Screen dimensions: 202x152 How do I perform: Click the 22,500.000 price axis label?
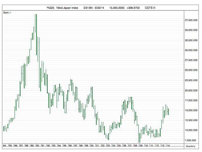(x=191, y=80)
